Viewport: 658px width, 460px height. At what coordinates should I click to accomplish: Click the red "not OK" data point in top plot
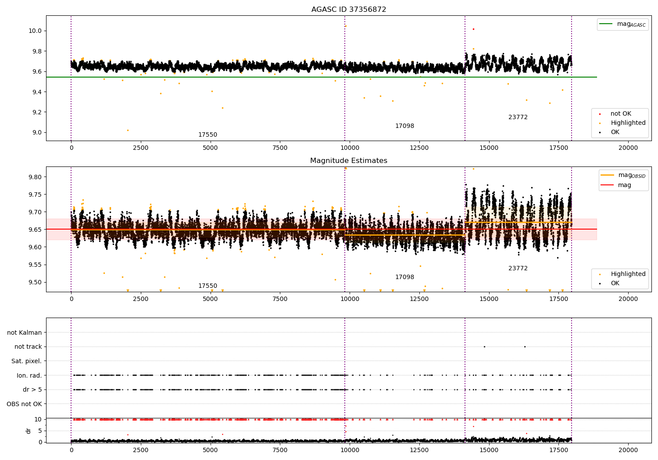pos(473,29)
